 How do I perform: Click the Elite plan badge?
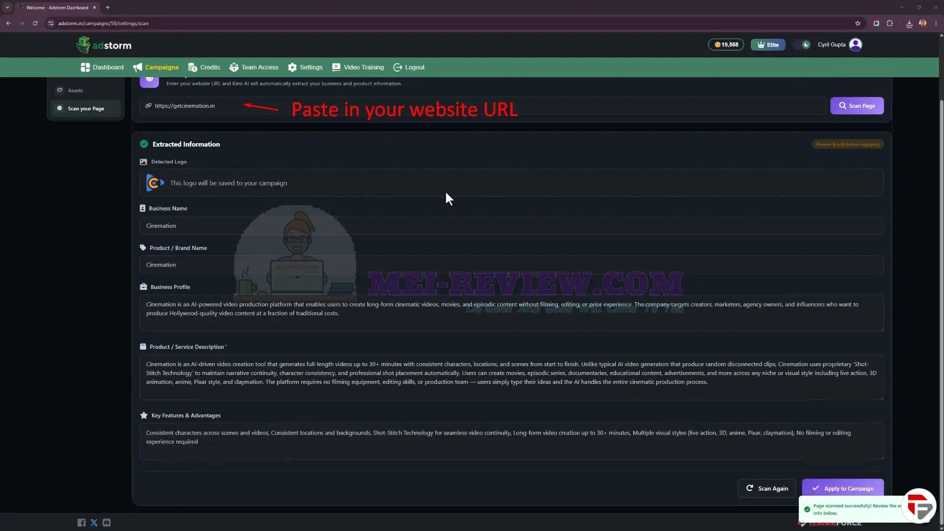[768, 45]
